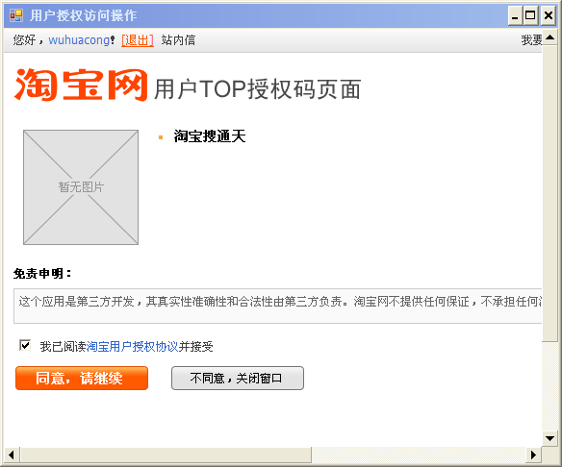Click the 我要 menu at top right
The height and width of the screenshot is (467, 562).
click(531, 39)
